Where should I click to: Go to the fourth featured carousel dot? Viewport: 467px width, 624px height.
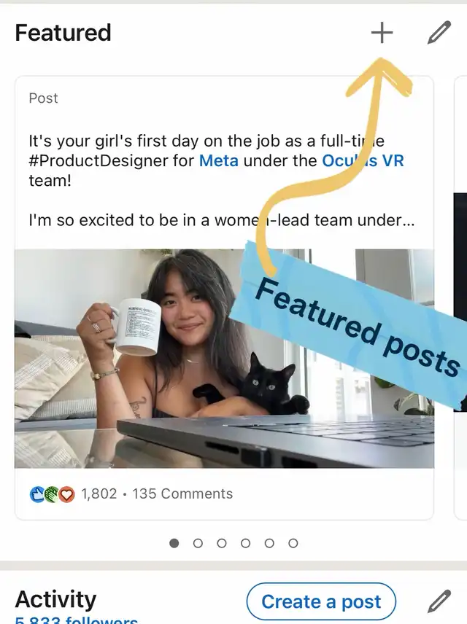(245, 543)
